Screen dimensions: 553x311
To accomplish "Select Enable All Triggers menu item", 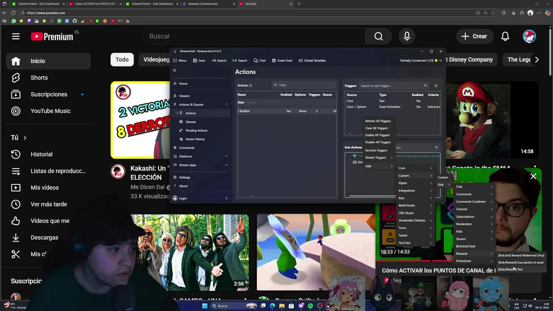I will coord(378,135).
